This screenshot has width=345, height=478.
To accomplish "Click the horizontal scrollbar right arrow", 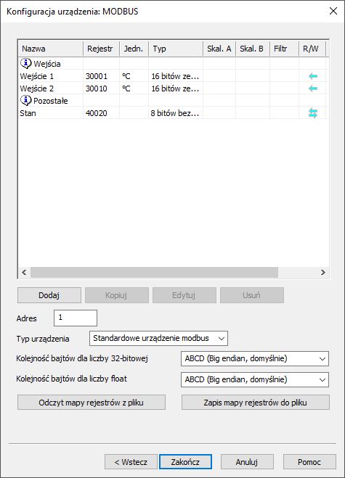I will 322,272.
